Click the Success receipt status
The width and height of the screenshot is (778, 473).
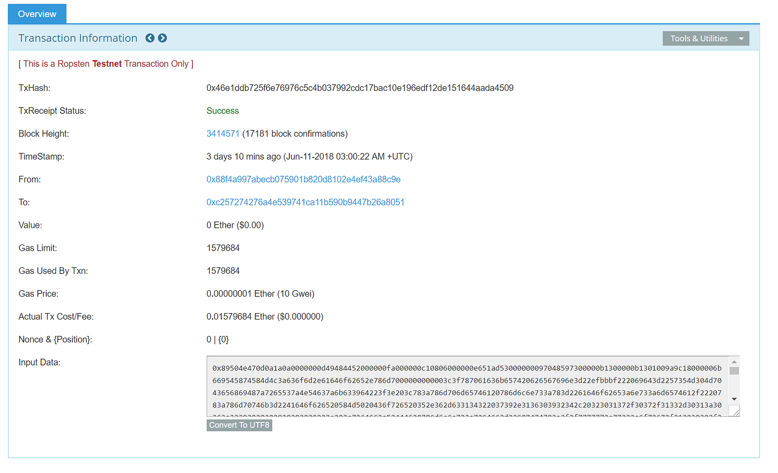click(x=223, y=111)
